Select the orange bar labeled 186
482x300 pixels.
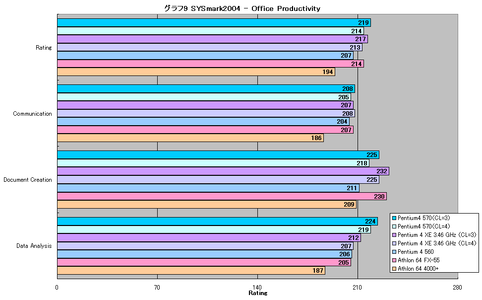tap(190, 138)
